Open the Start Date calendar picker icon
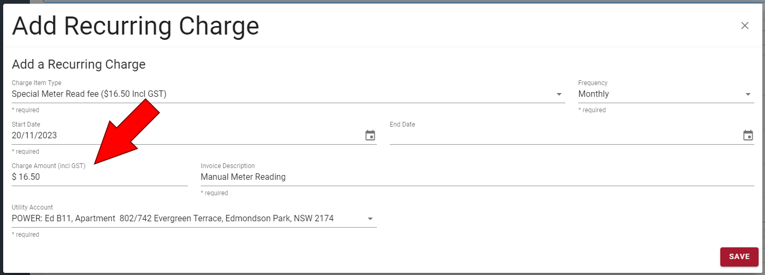765x275 pixels. pyautogui.click(x=370, y=136)
